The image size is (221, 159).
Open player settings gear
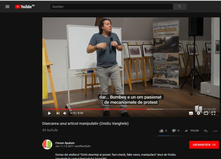pos(198,113)
